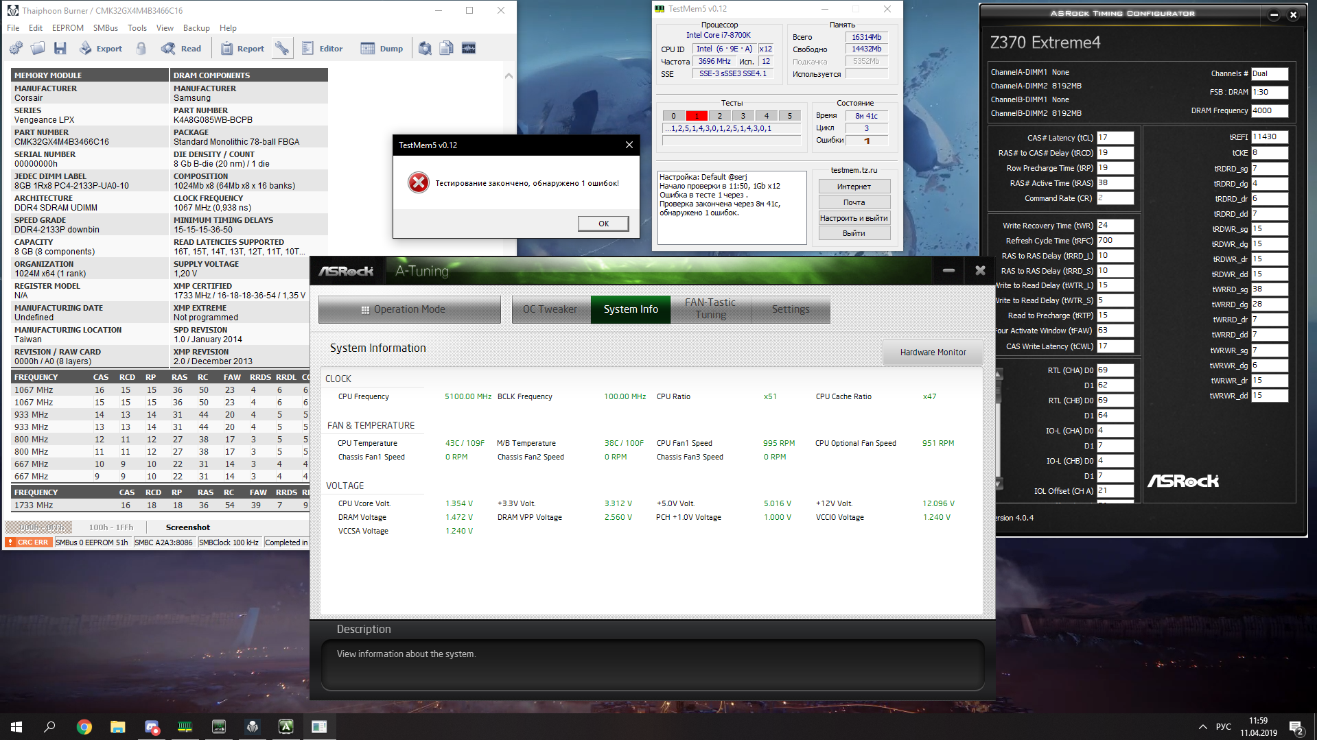This screenshot has height=740, width=1317.
Task: Open the Windows Start menu
Action: [16, 727]
